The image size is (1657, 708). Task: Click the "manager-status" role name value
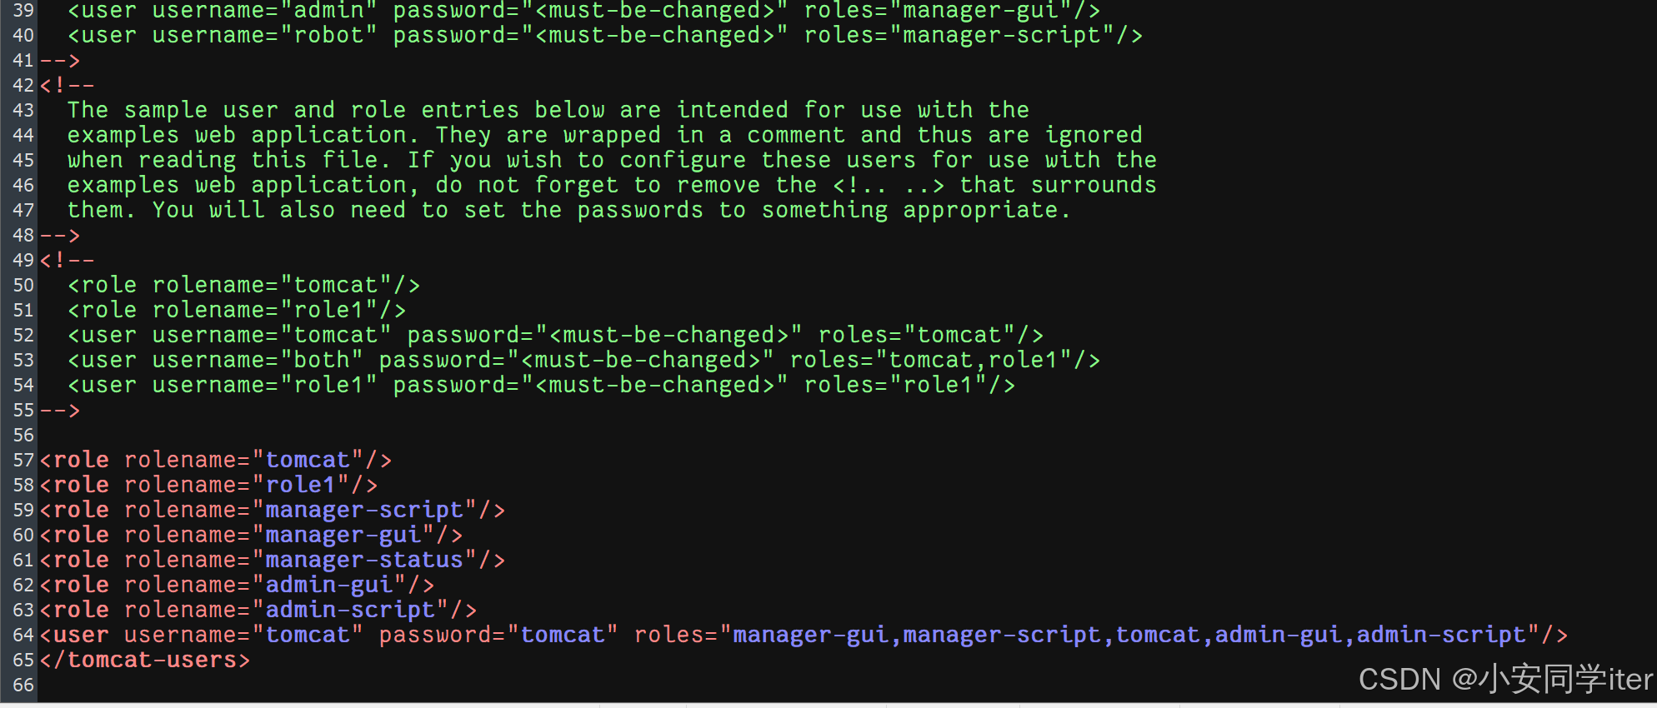pos(364,561)
